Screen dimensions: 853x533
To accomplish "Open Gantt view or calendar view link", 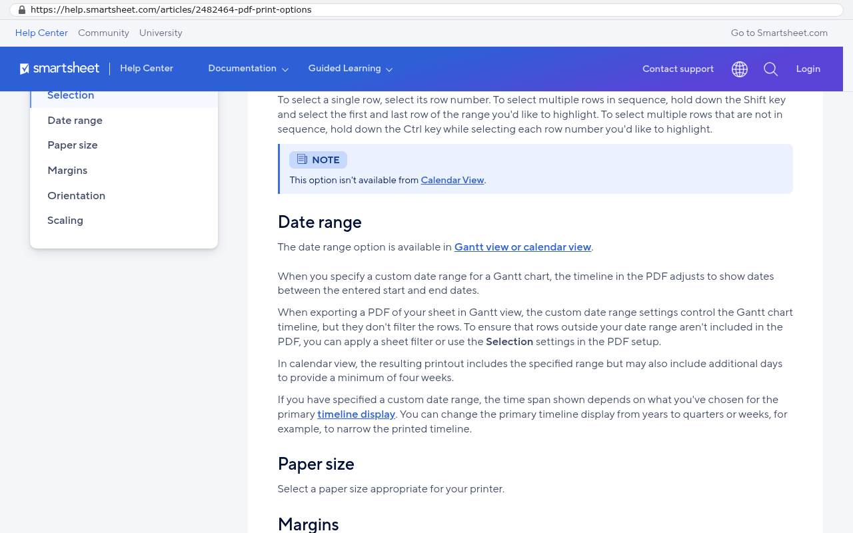I will pyautogui.click(x=523, y=247).
